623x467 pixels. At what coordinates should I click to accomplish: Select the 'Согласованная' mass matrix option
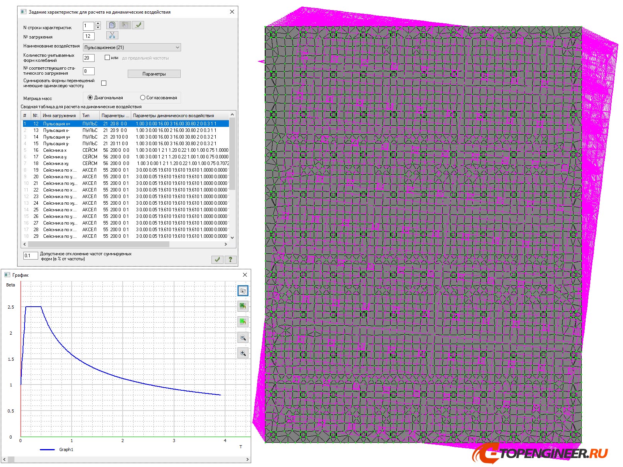143,98
